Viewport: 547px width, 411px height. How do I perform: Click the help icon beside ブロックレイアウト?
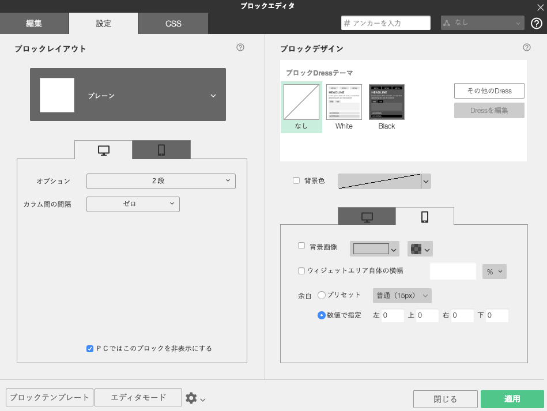coord(240,48)
